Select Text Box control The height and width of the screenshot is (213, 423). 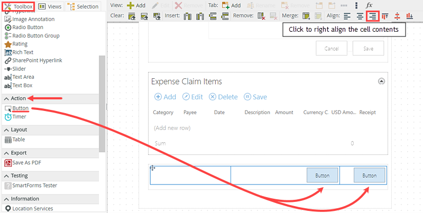(19, 86)
